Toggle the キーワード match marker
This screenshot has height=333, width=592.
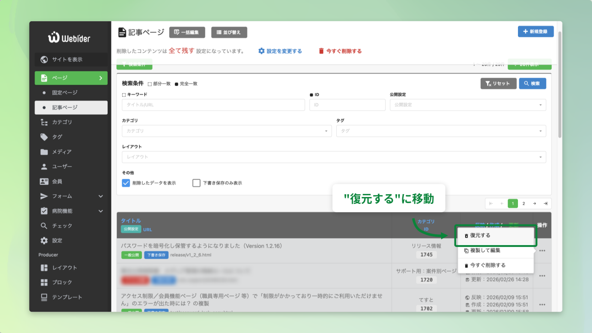124,95
